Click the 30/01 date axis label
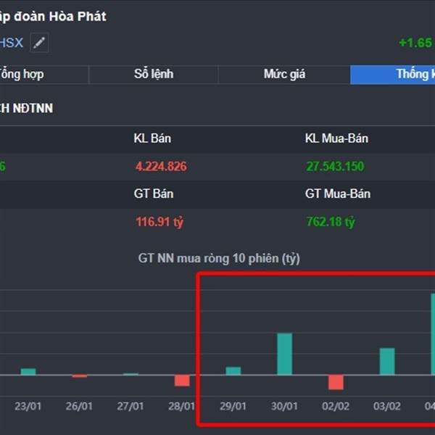 284,406
